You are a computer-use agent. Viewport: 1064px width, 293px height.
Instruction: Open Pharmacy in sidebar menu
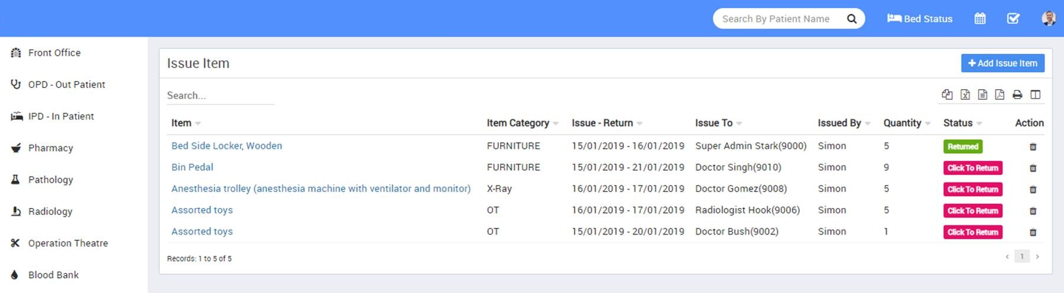(50, 148)
